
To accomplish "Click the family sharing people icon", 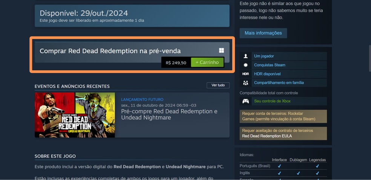I will (x=245, y=83).
